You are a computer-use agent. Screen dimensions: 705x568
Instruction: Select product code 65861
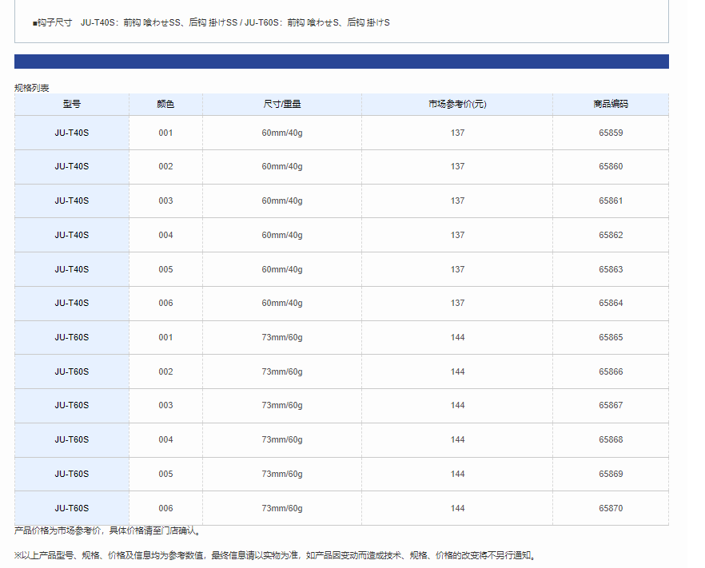pyautogui.click(x=611, y=201)
